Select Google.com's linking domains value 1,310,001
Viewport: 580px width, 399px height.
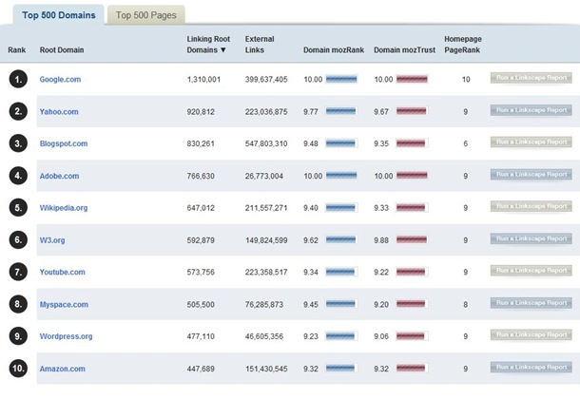click(203, 80)
